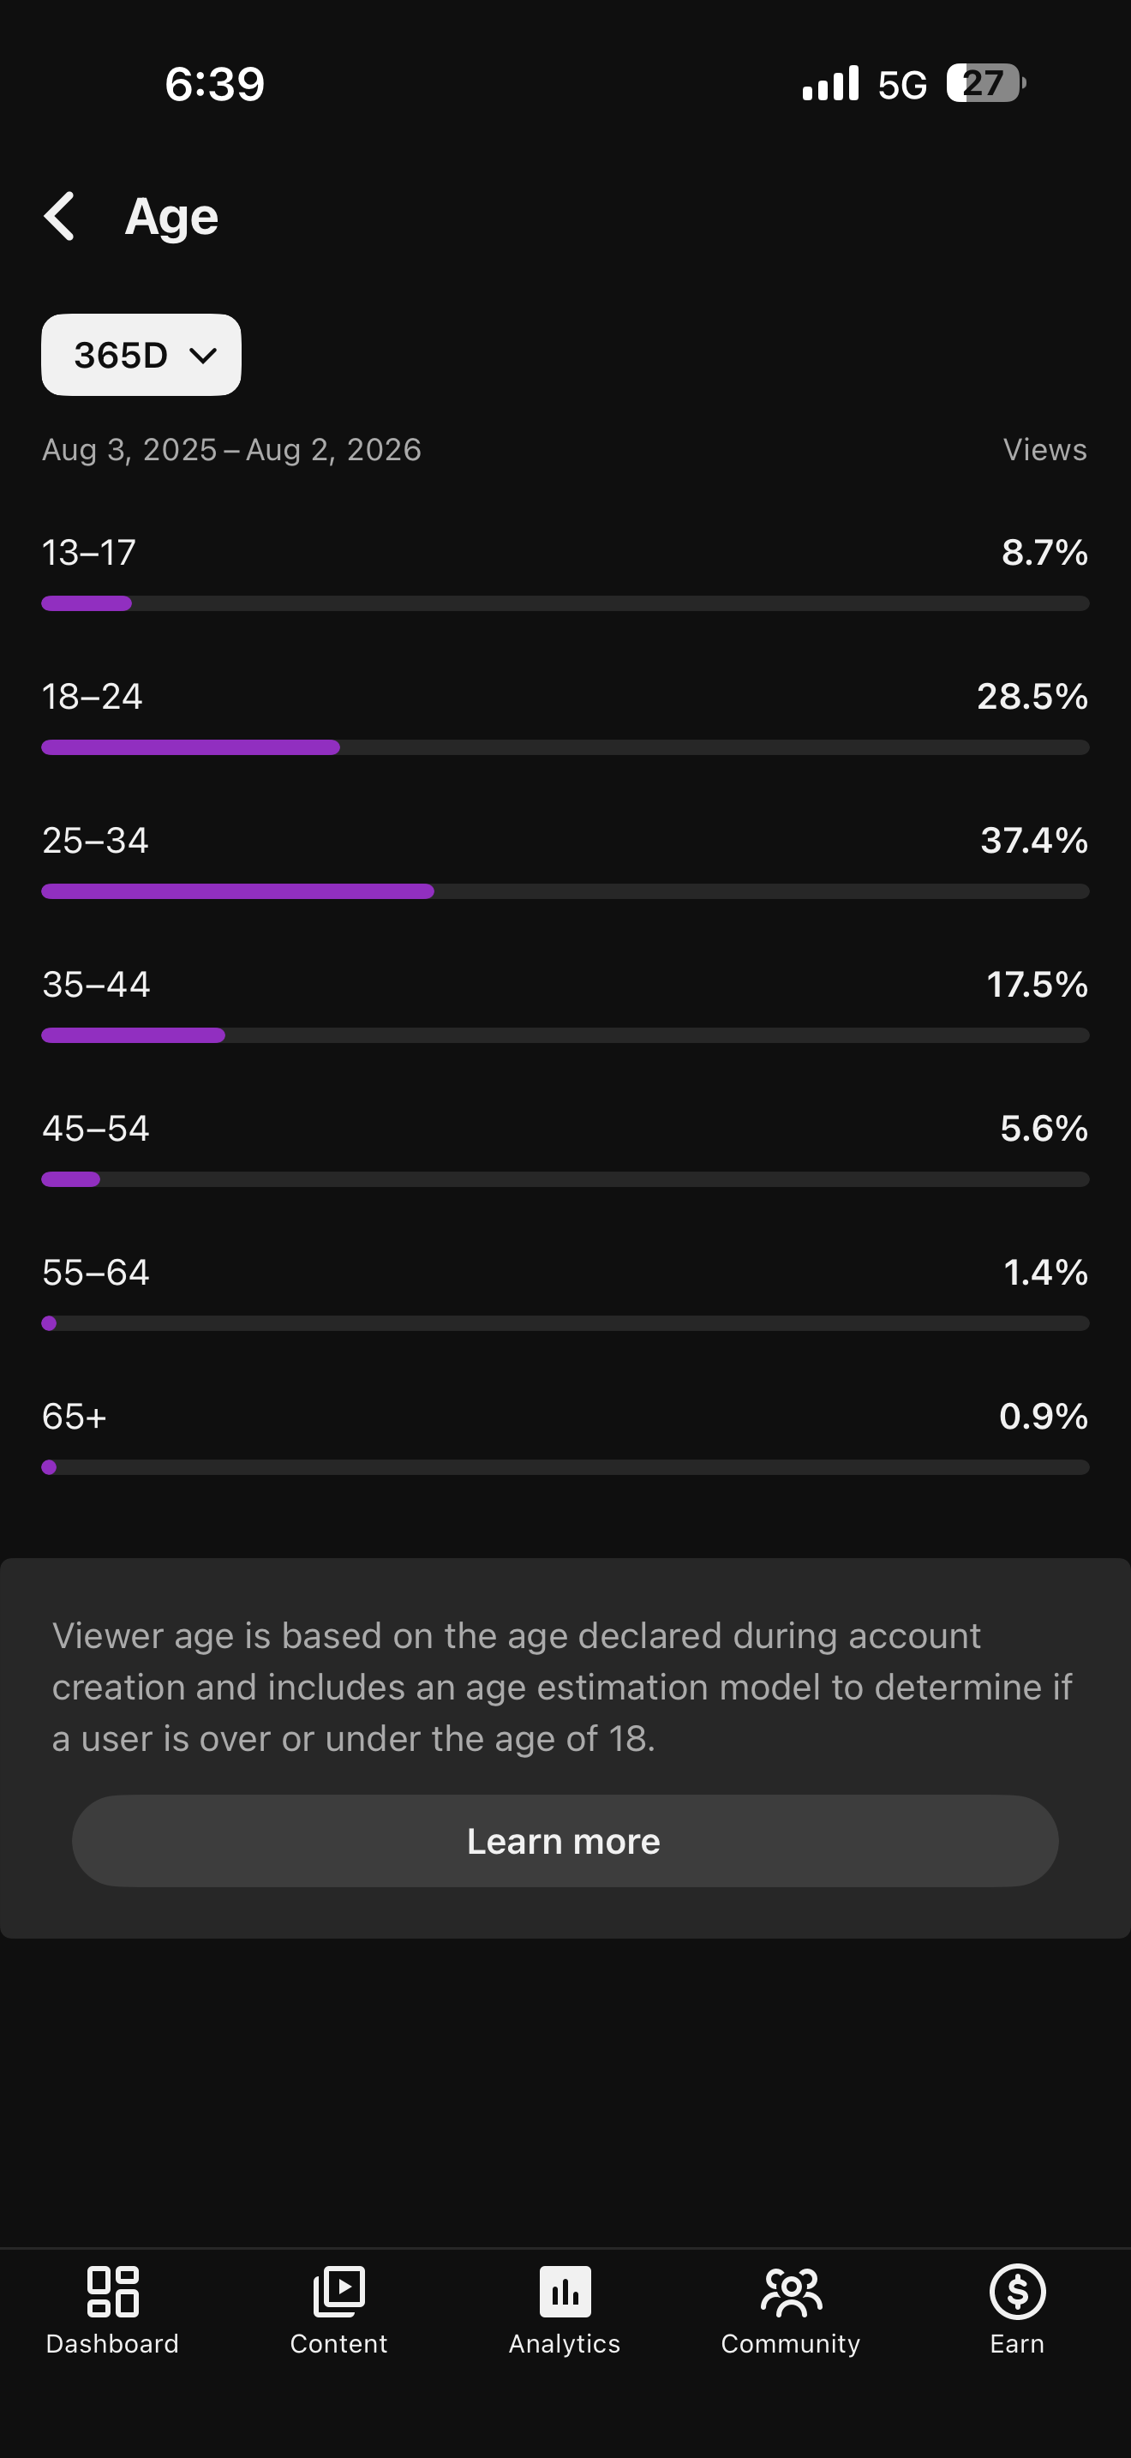Screen dimensions: 1131x2458
Task: Tap the battery indicator in status bar
Action: [986, 83]
